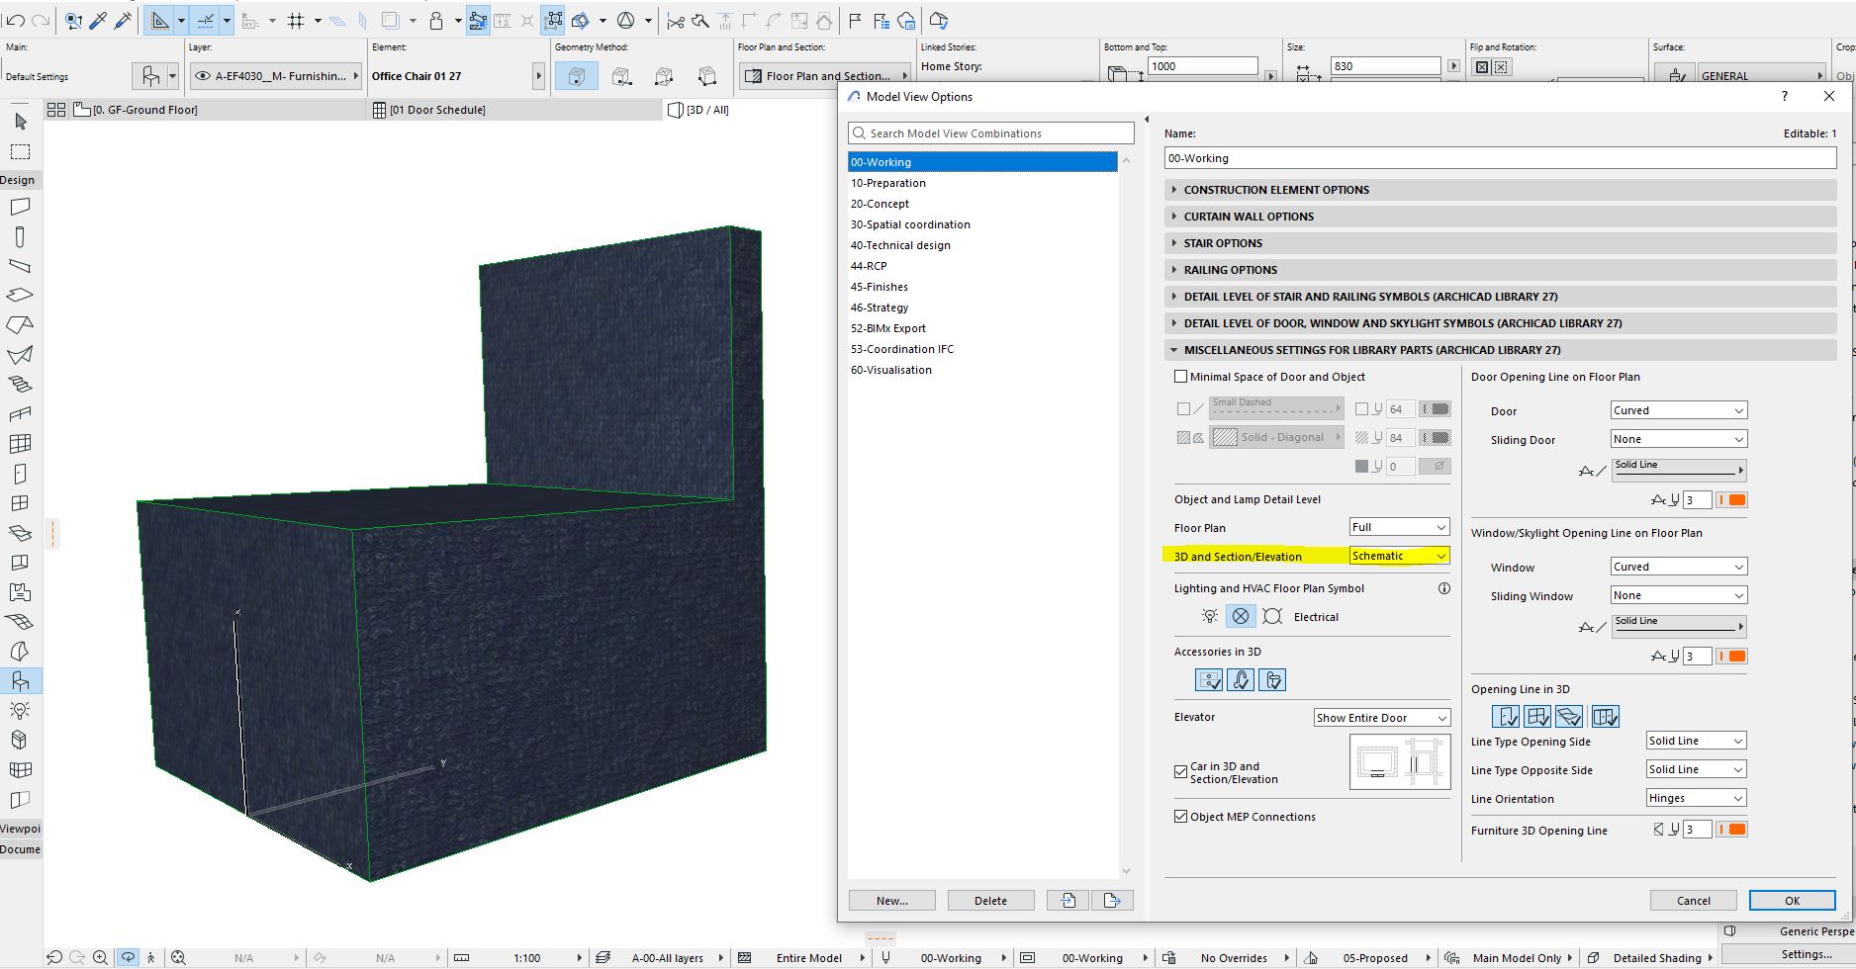This screenshot has width=1856, height=969.
Task: Select the Stair tool in toolbox
Action: (21, 385)
